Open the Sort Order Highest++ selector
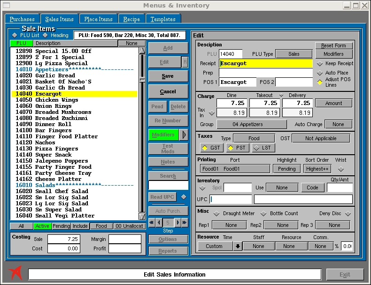 tap(317, 169)
